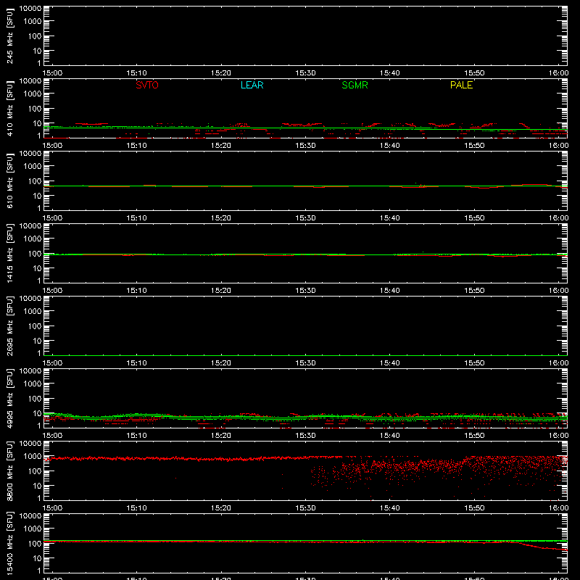Click 15:30 under the 8800 MHz panel
The width and height of the screenshot is (580, 580).
(x=305, y=508)
